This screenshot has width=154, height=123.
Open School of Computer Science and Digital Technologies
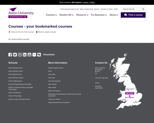[21, 88]
